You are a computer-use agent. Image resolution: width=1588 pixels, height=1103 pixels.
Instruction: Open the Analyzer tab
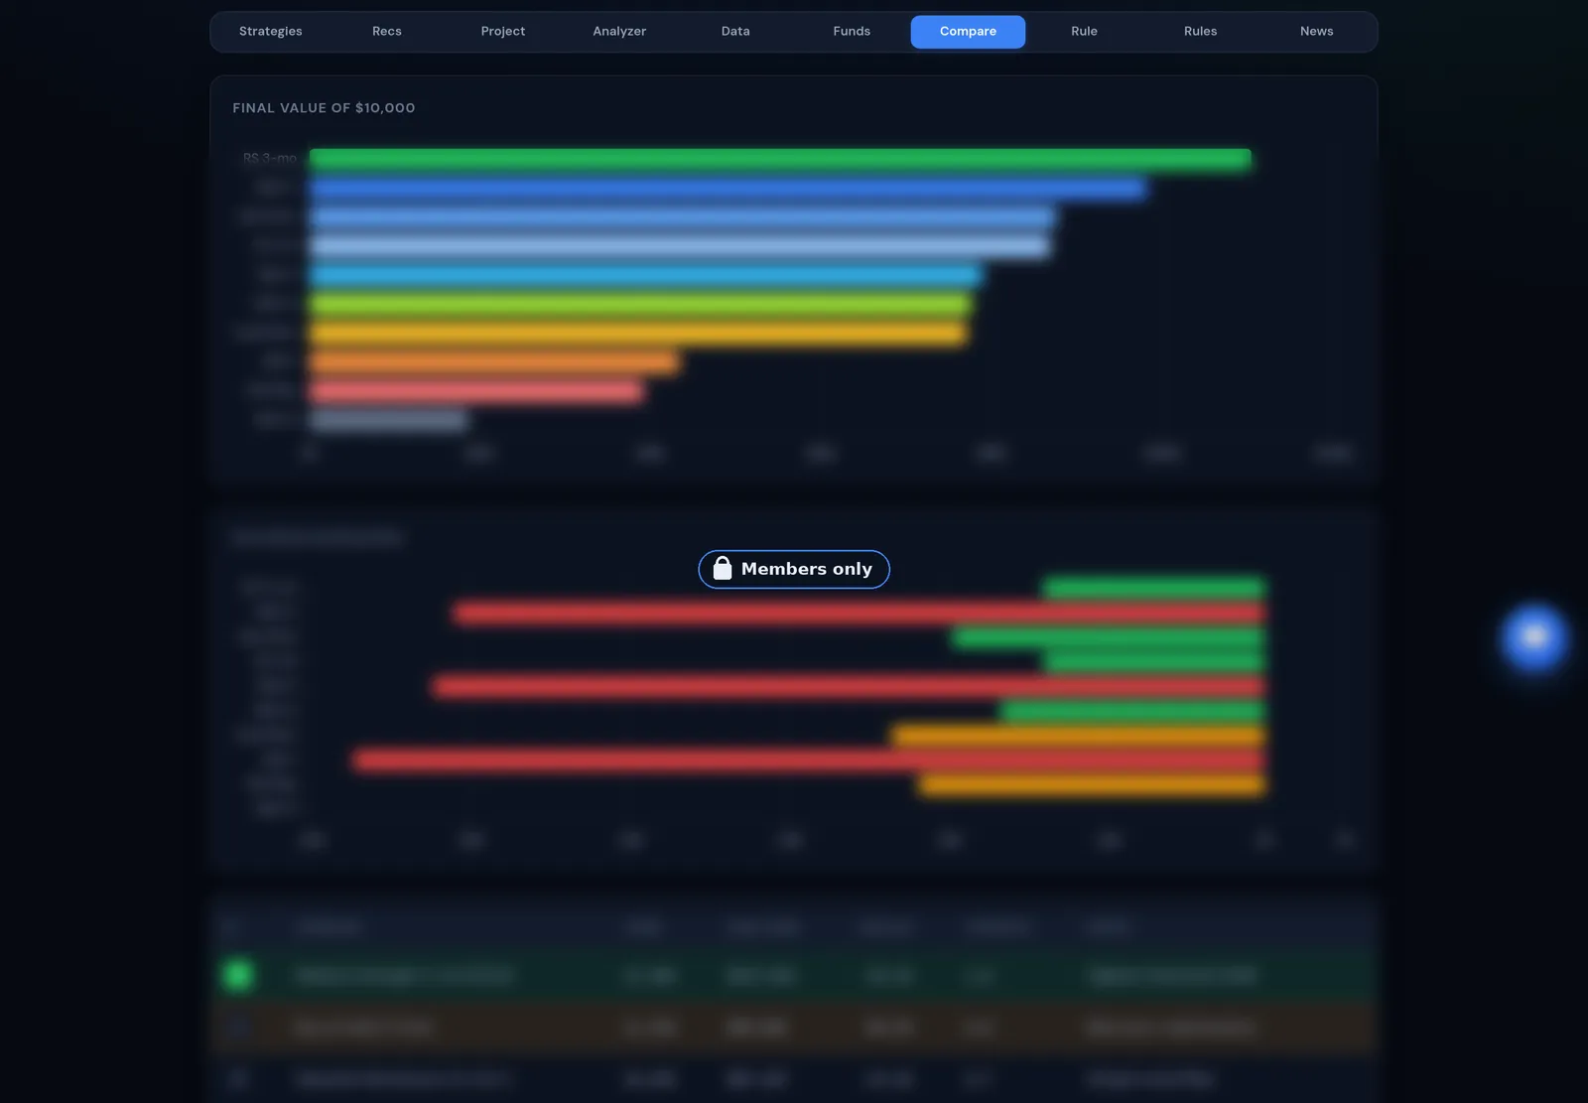click(619, 32)
